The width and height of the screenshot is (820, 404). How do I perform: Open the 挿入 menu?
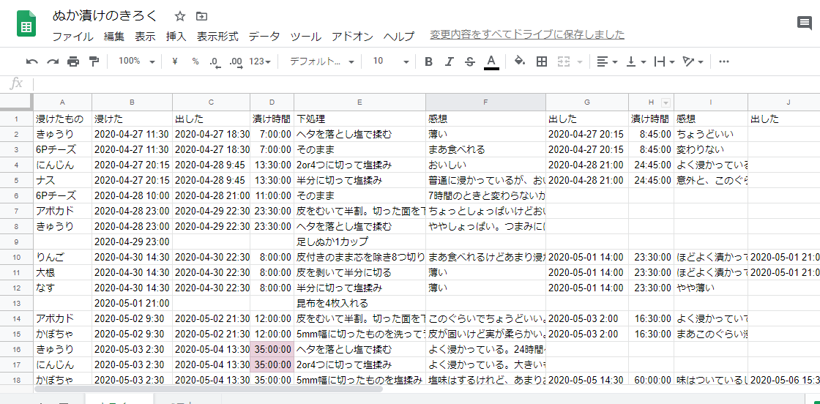coord(176,37)
